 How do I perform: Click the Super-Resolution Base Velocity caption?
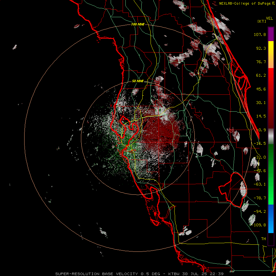pyautogui.click(x=97, y=274)
